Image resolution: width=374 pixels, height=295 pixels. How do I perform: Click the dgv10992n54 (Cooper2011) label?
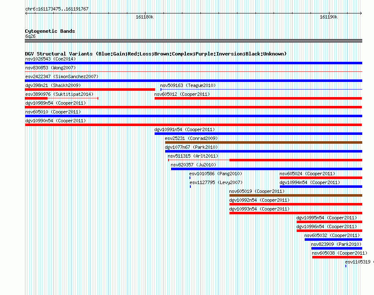(259, 200)
